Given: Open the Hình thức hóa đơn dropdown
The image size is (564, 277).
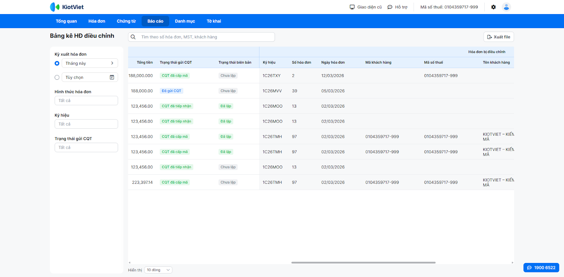Looking at the screenshot, I should pos(86,101).
